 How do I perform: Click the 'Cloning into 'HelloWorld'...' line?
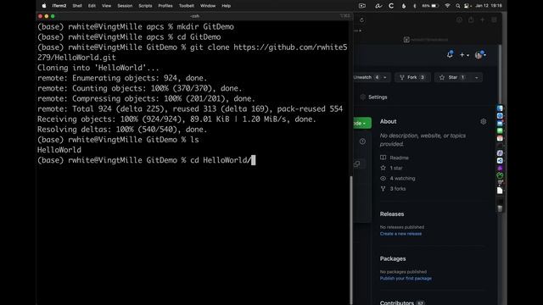pos(98,68)
